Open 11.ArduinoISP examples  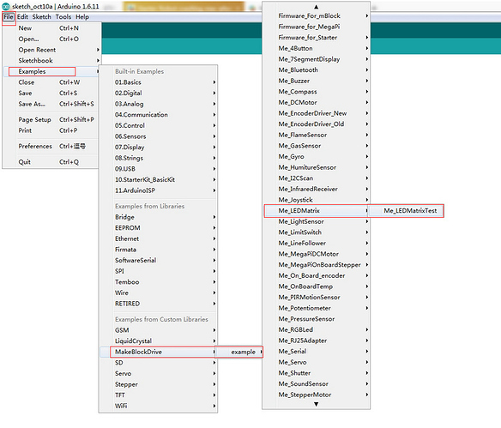tap(159, 190)
